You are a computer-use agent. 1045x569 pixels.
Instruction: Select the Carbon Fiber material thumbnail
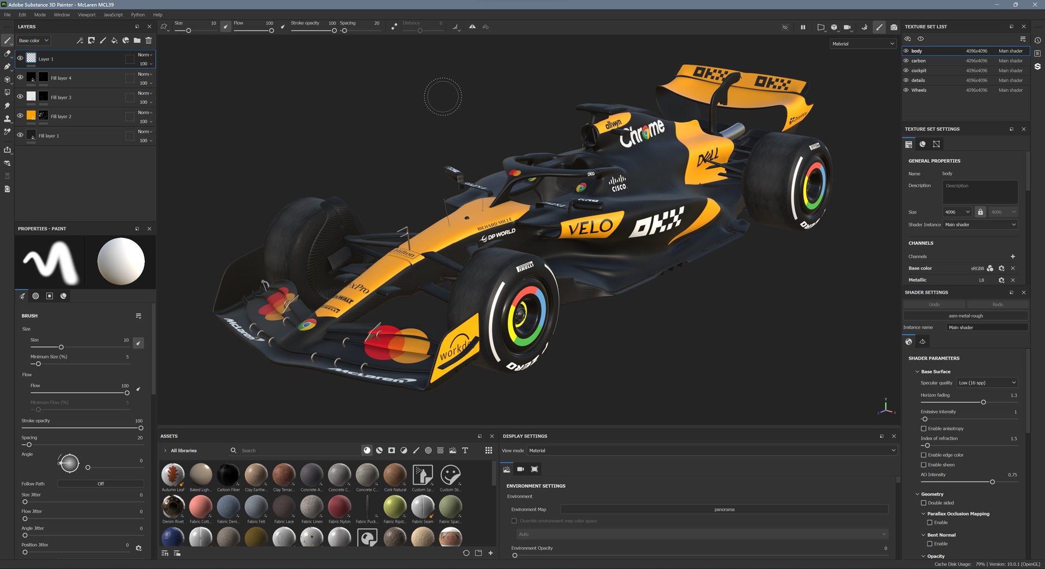(x=228, y=475)
